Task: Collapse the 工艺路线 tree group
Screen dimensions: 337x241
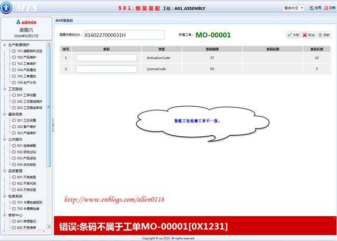Action: click(x=5, y=89)
